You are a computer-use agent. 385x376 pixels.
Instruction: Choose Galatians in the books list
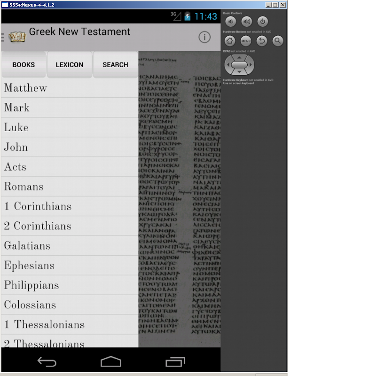[x=70, y=246]
